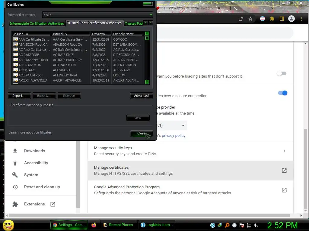Switch to Intermediate Certification Authorities tab
Viewport: 309px width, 231px height.
[37, 23]
